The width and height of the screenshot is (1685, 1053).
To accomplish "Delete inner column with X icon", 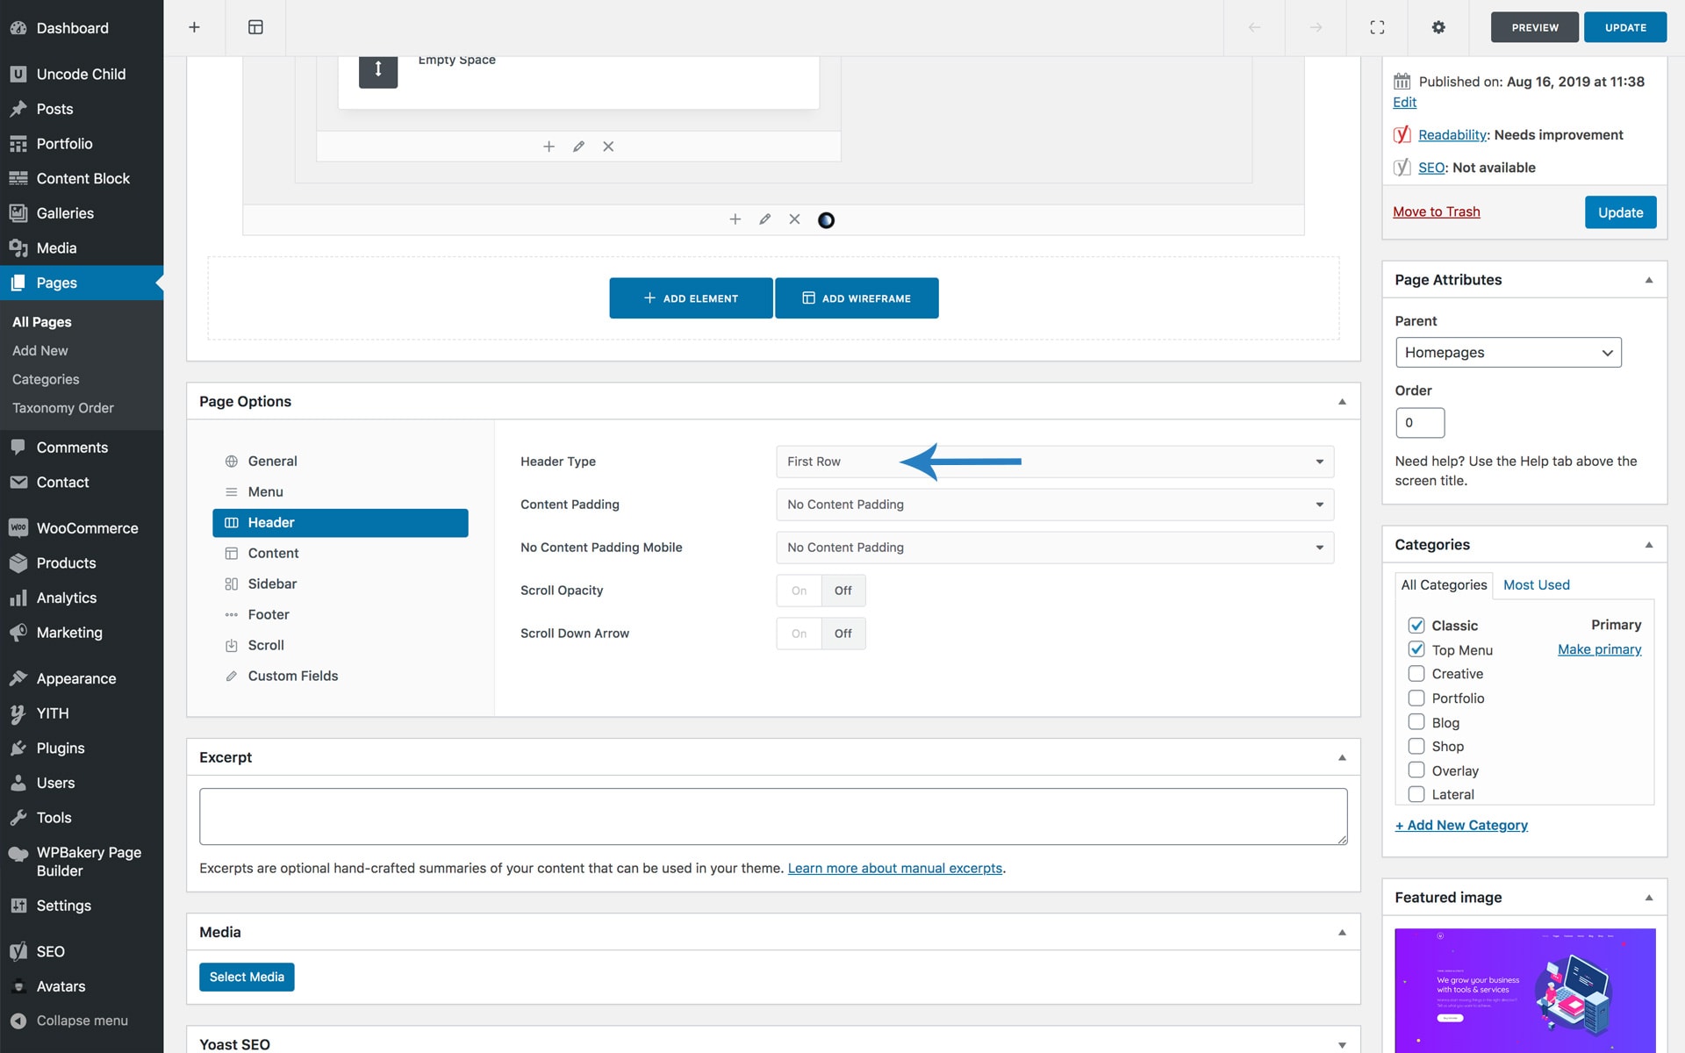I will [x=608, y=147].
